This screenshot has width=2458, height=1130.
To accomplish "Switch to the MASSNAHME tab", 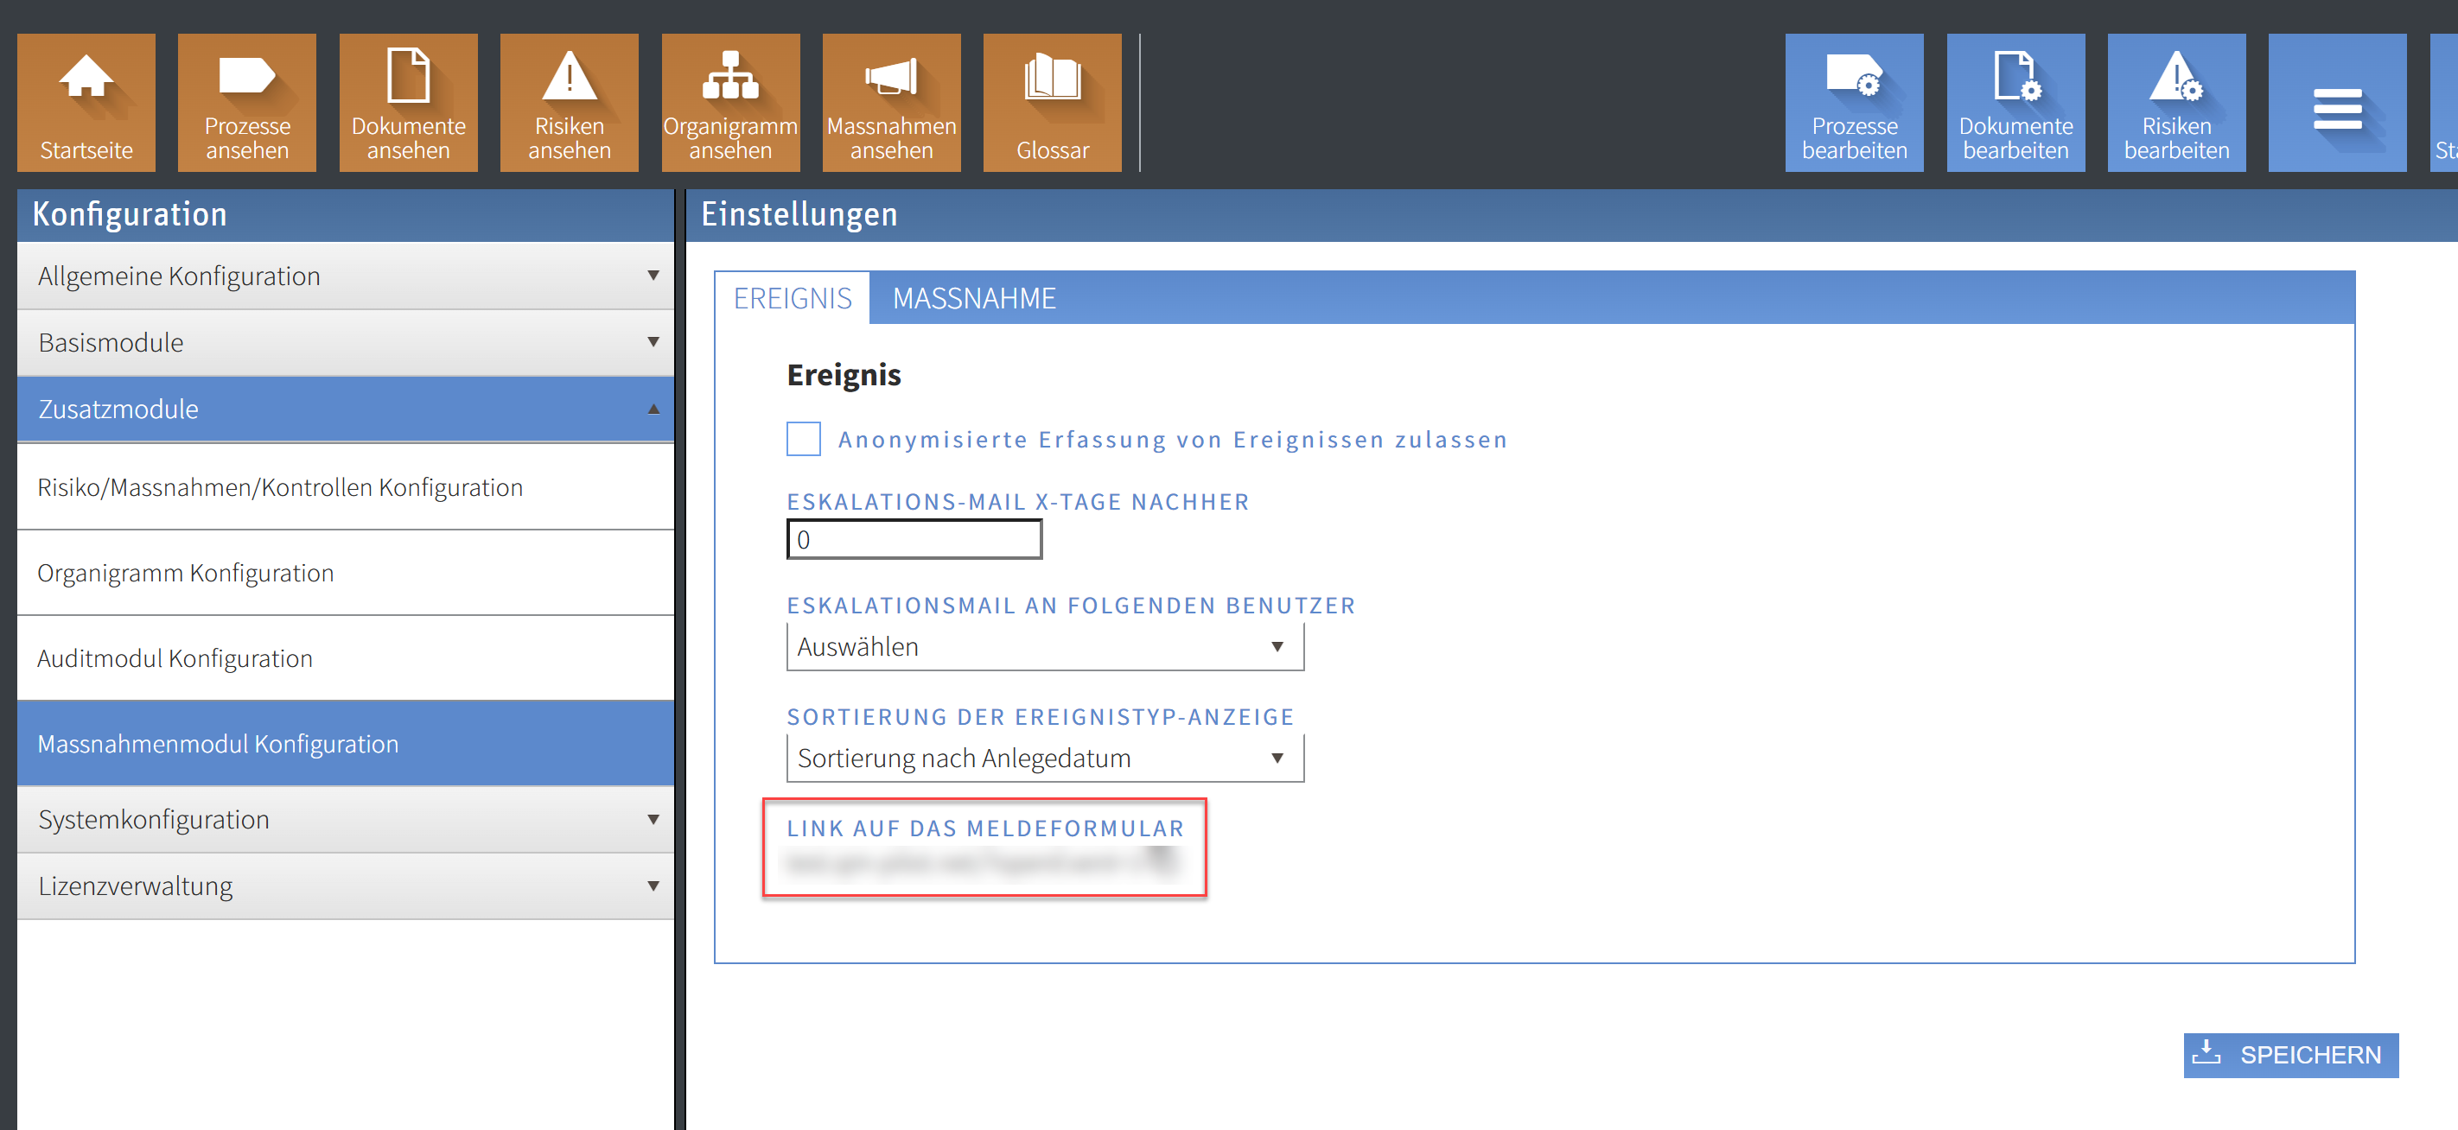I will tap(973, 298).
